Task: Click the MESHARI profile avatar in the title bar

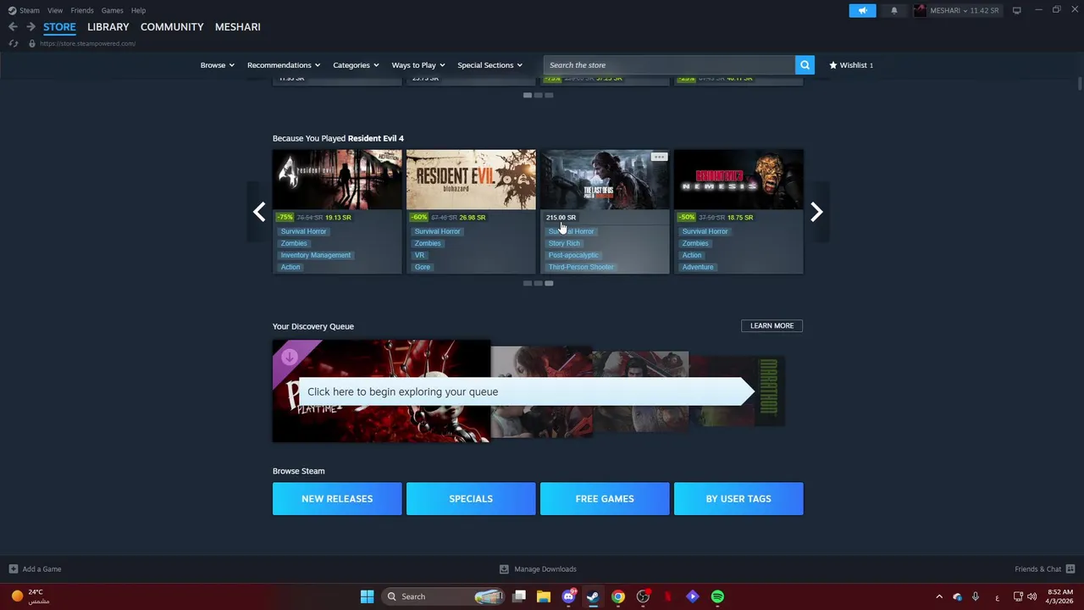Action: (920, 10)
